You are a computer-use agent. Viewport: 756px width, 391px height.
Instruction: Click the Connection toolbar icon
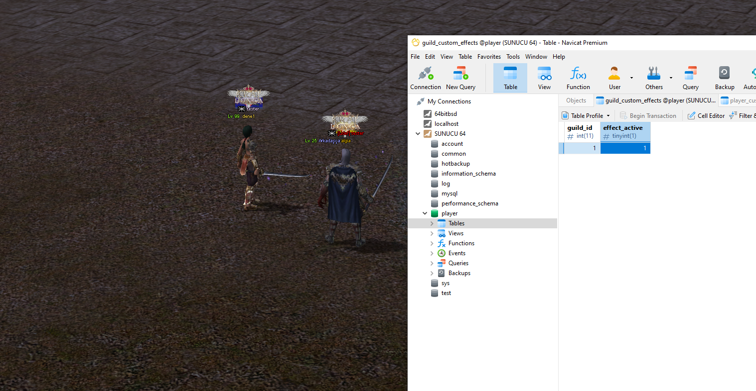tap(425, 78)
